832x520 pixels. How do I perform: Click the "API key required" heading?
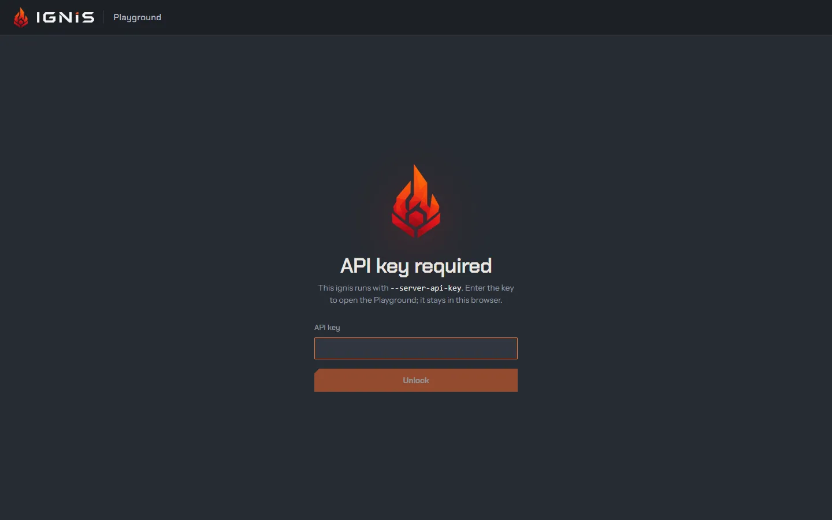tap(416, 266)
